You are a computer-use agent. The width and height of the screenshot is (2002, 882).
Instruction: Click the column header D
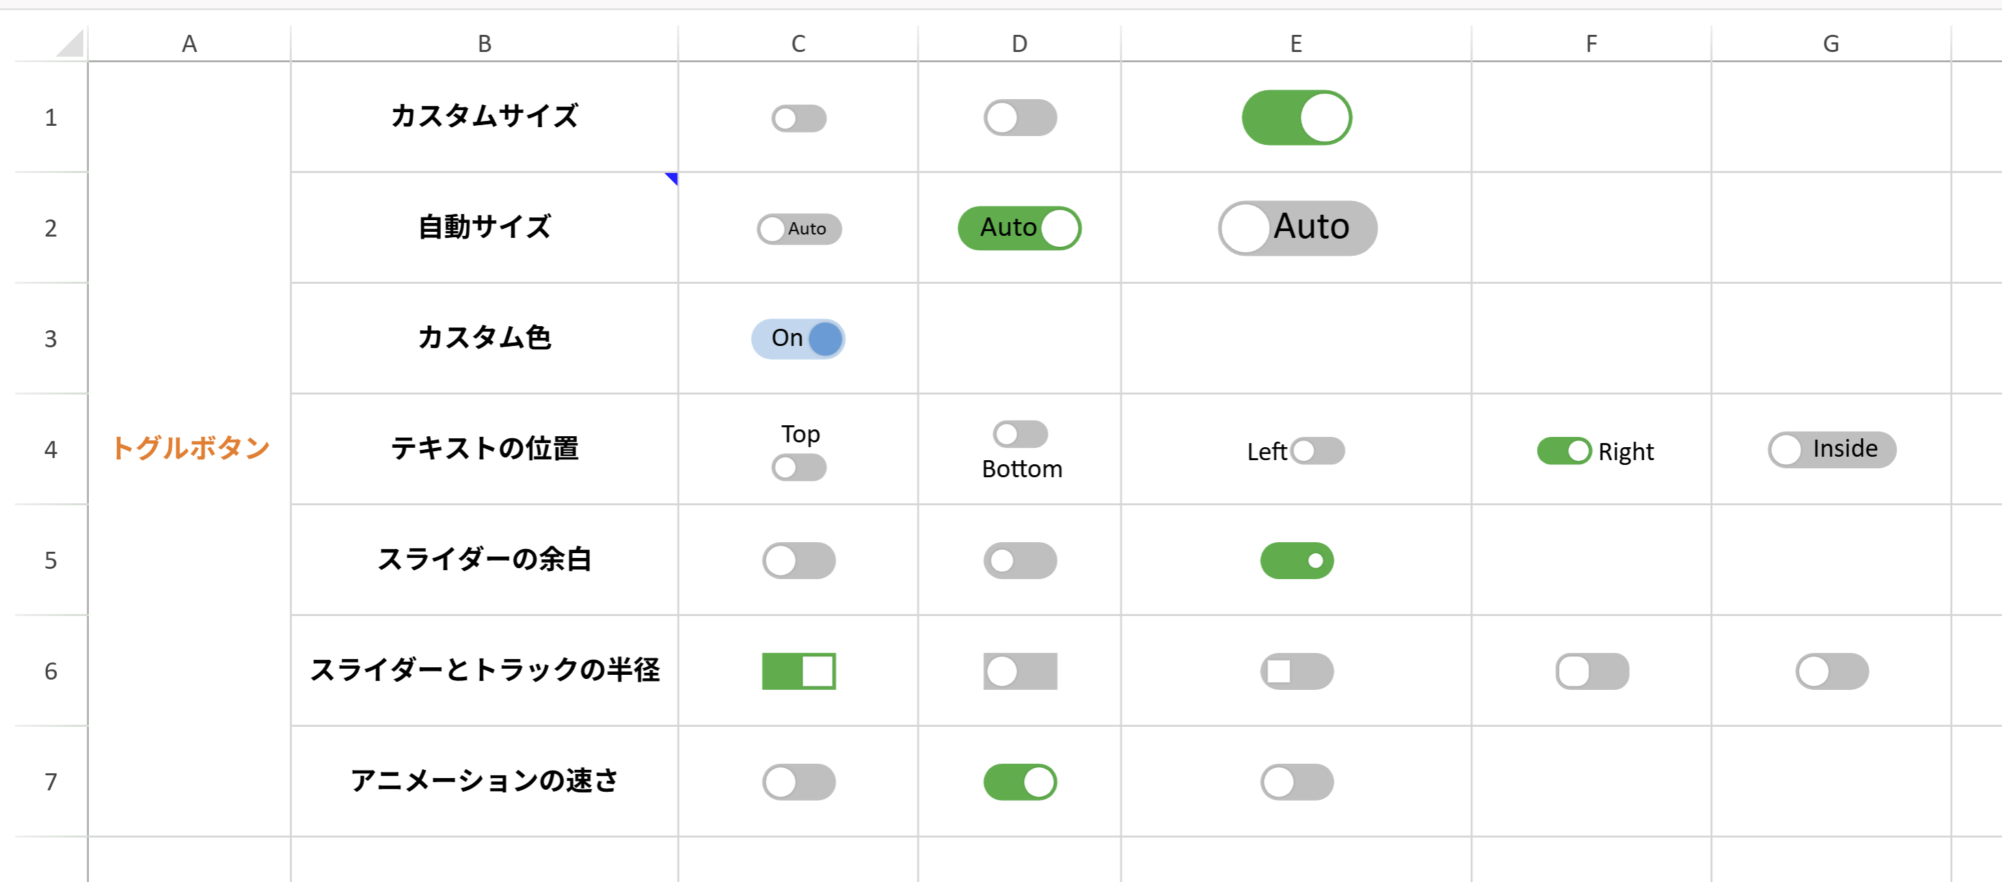click(1020, 43)
